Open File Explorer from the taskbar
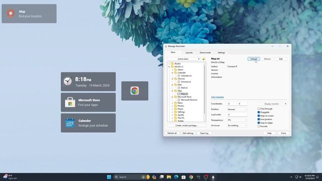The height and width of the screenshot is (181, 322). coord(169,177)
